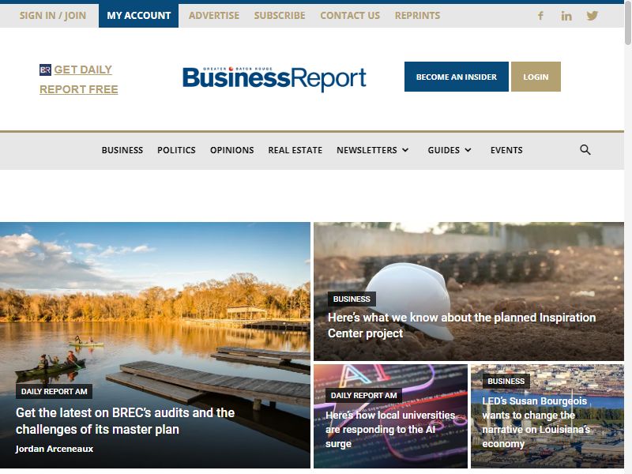Screen dimensions: 632x474
Task: Open the Inspiration Center project article
Action: click(x=468, y=292)
